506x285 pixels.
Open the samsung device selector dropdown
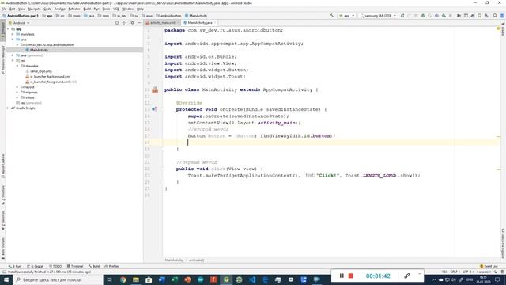(378, 16)
